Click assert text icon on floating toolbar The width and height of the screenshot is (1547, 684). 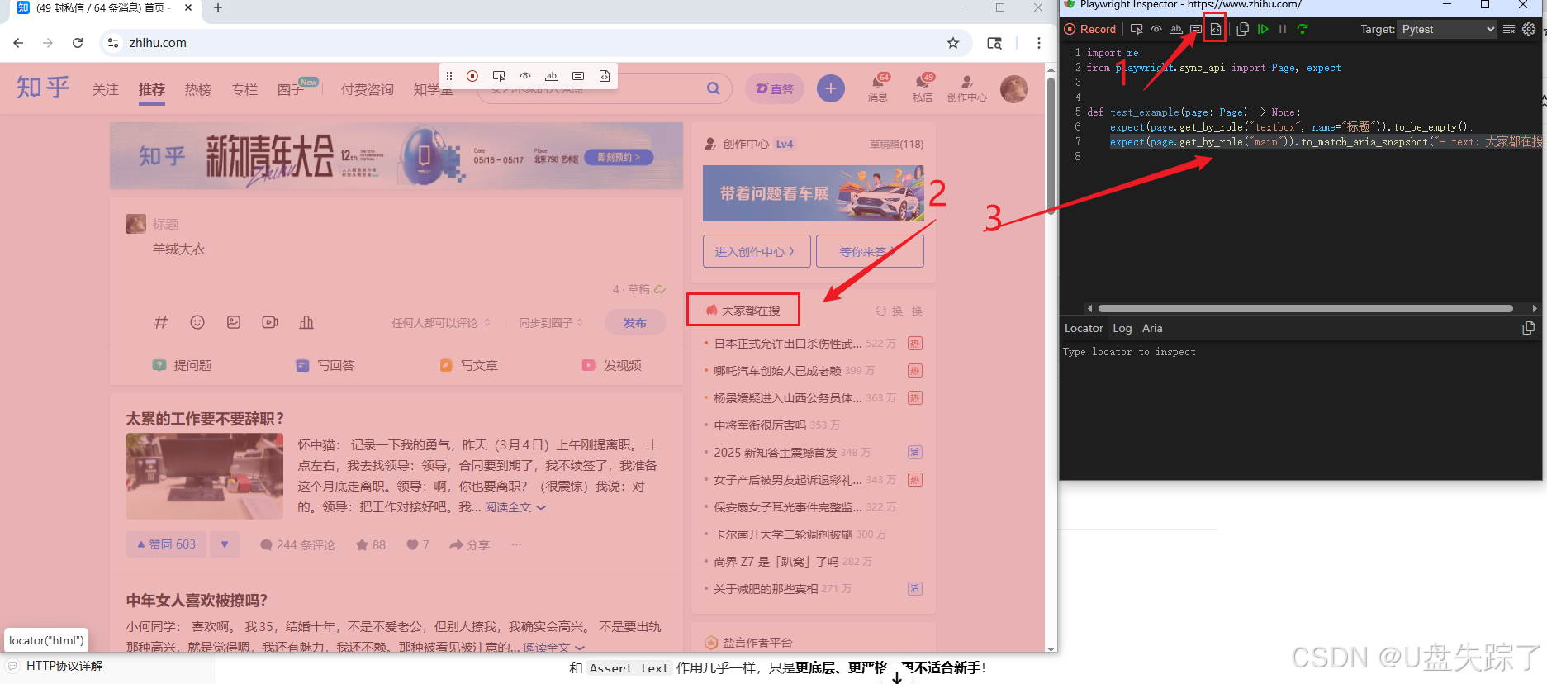click(552, 76)
